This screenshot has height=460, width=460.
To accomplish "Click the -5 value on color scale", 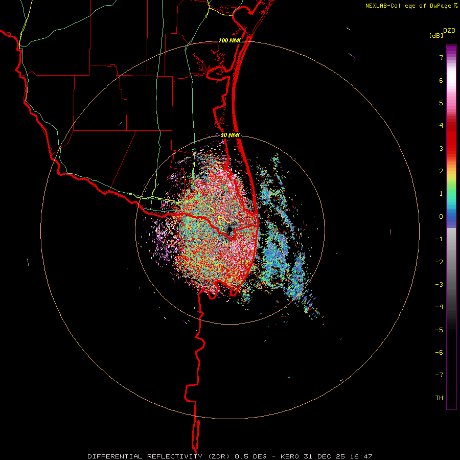I will click(x=439, y=330).
